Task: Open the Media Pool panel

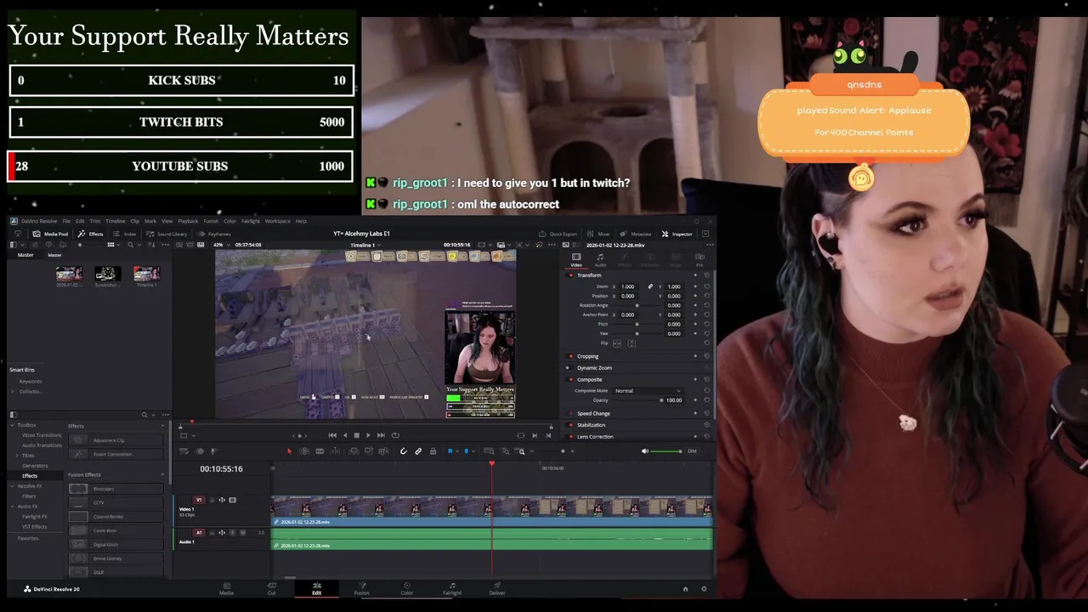Action: [x=51, y=234]
